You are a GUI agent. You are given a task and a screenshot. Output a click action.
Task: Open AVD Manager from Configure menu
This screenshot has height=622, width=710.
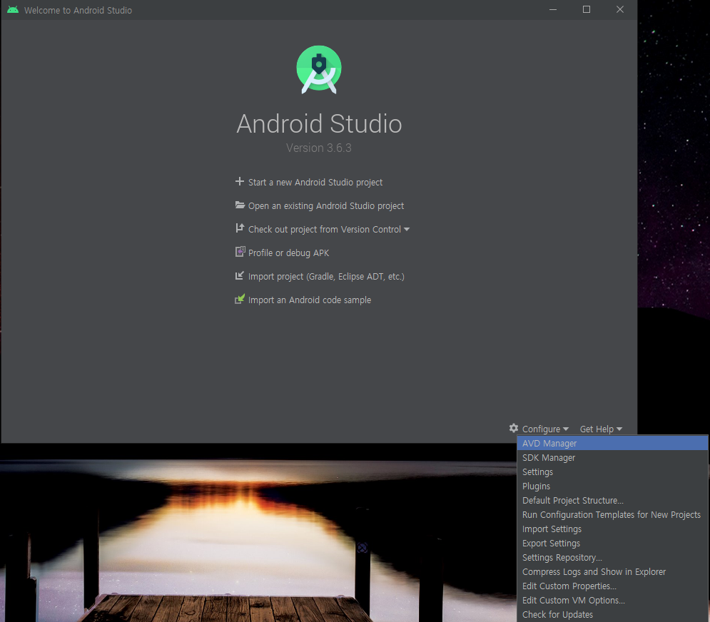tap(612, 443)
